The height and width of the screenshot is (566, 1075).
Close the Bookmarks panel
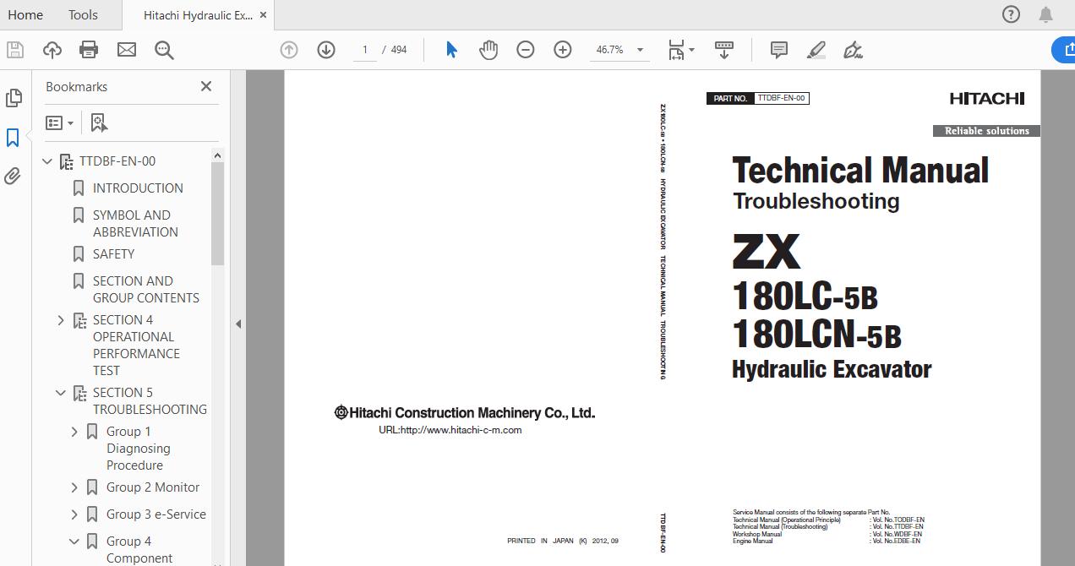coord(206,86)
